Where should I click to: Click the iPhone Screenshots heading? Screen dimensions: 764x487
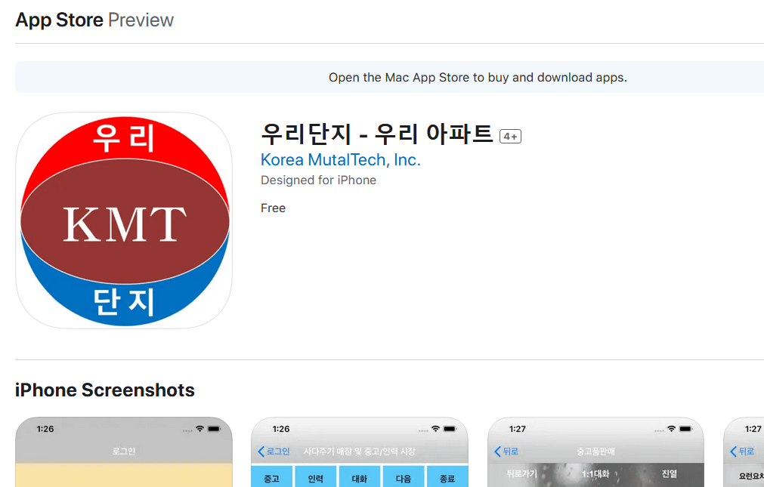pyautogui.click(x=105, y=390)
